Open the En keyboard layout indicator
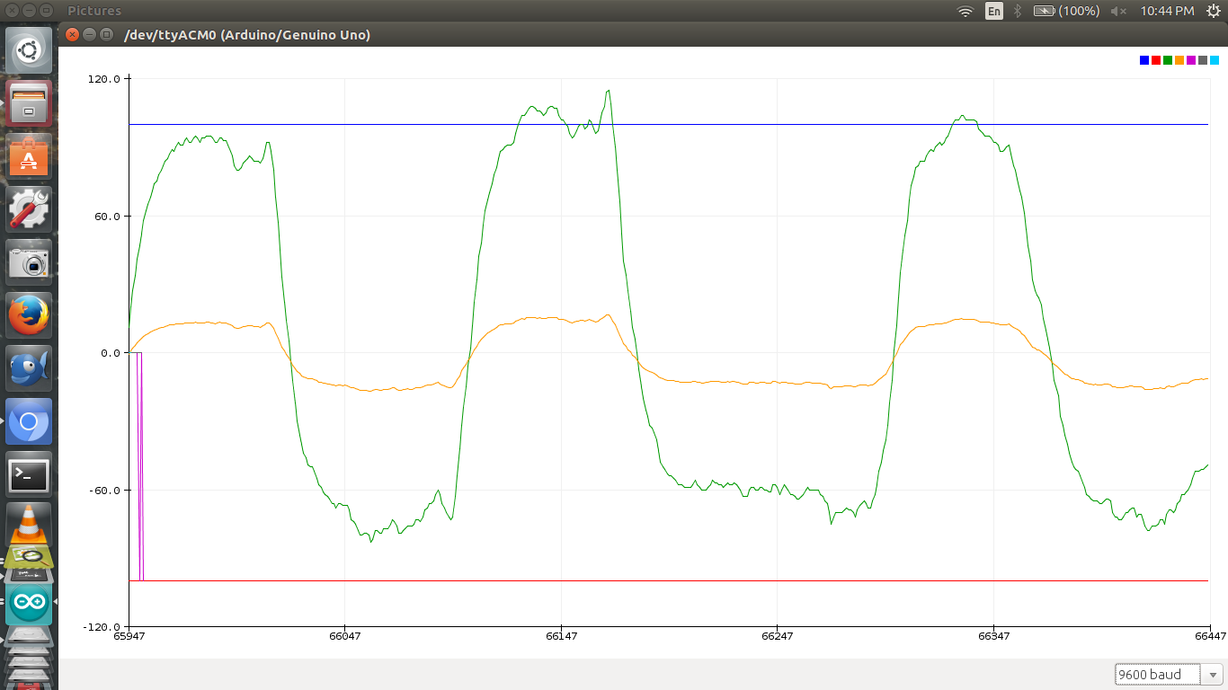This screenshot has width=1228, height=690. click(994, 11)
